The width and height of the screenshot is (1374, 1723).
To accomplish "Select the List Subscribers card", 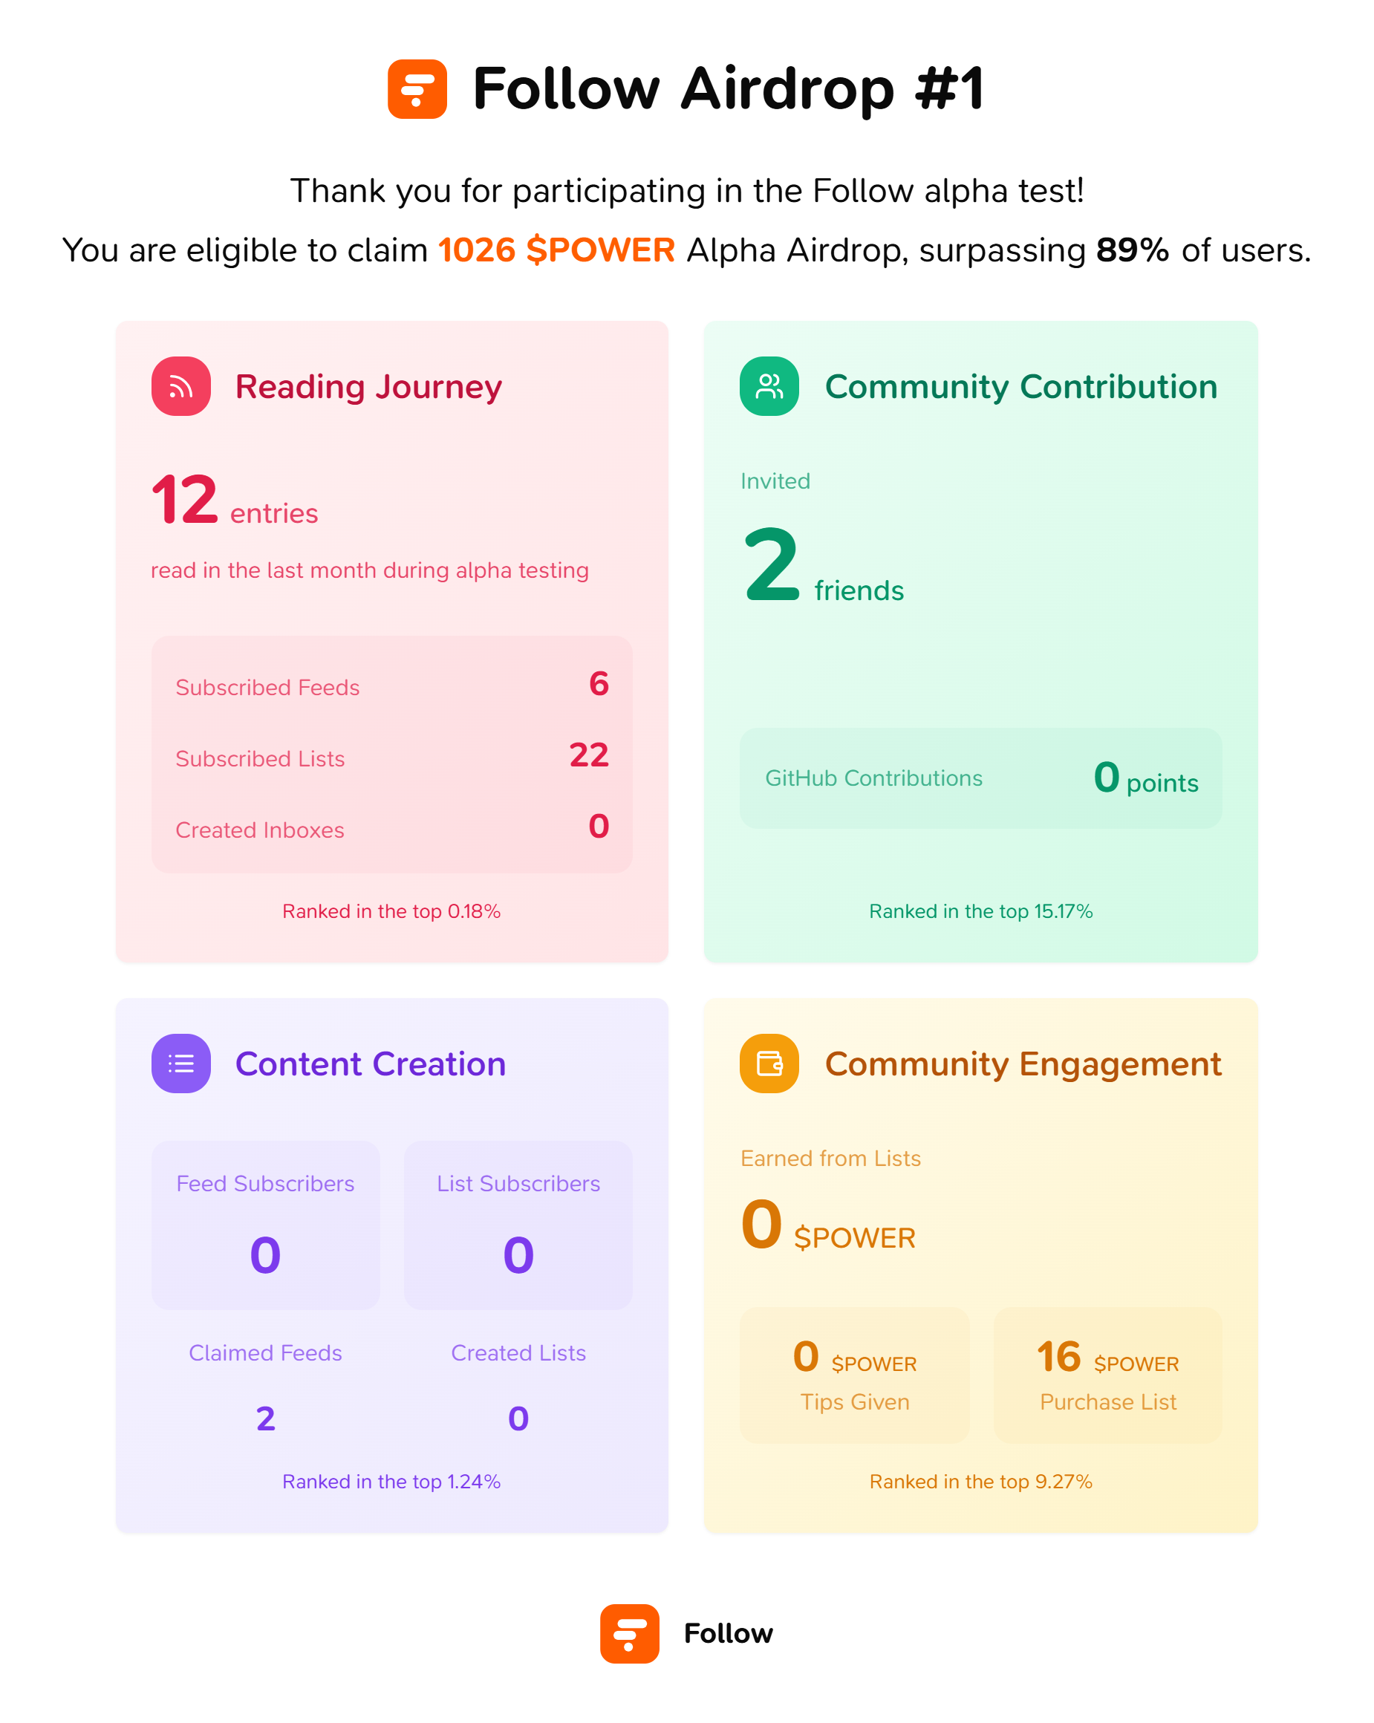I will pyautogui.click(x=518, y=1225).
